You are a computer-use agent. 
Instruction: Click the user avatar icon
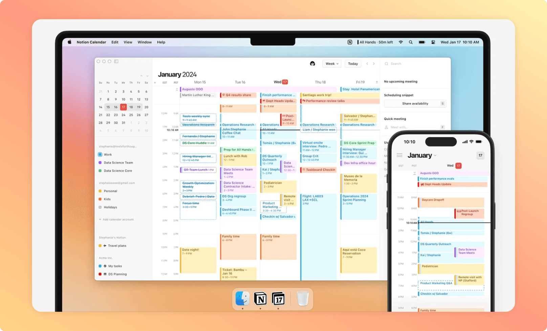(x=312, y=64)
